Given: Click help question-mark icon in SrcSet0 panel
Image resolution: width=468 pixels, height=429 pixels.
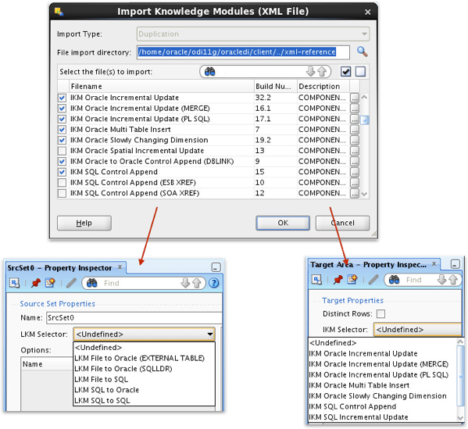Looking at the screenshot, I should pos(214,282).
